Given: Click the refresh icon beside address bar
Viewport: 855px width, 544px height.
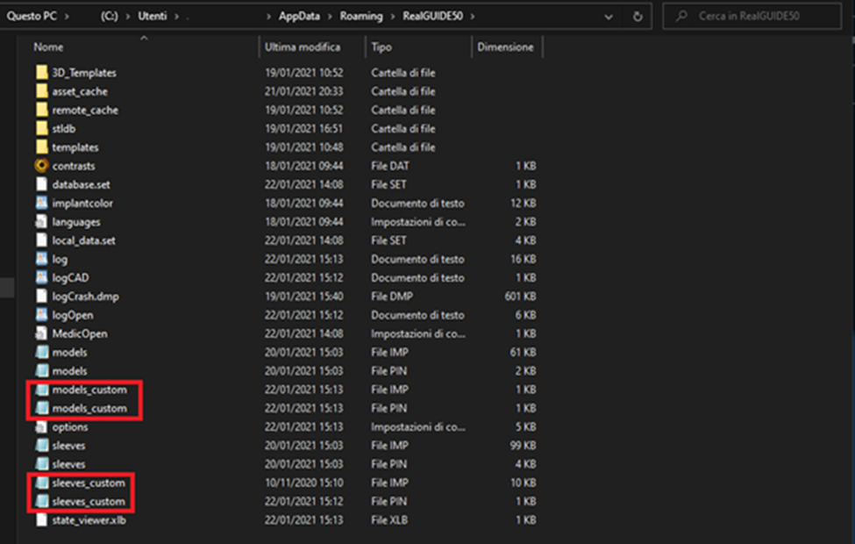Looking at the screenshot, I should (638, 16).
